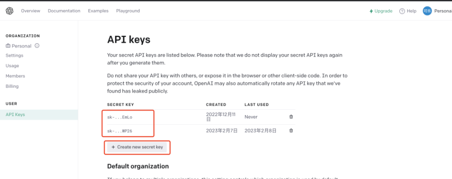Click the Upgrade lightning bolt icon
This screenshot has height=179, width=452.
pos(371,11)
